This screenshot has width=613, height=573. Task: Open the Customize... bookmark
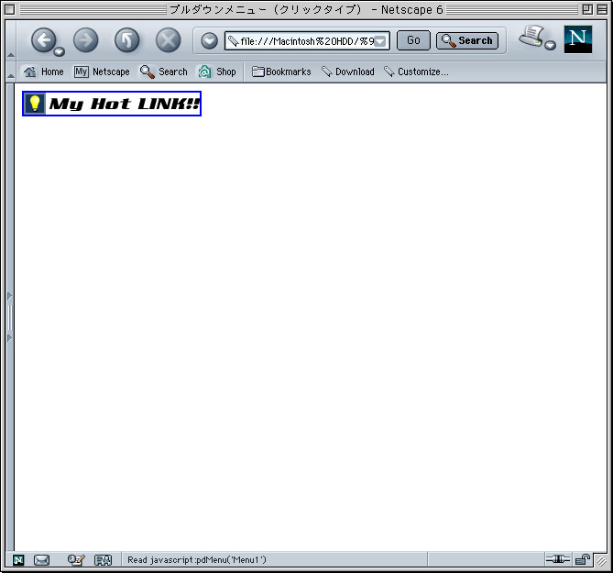click(x=416, y=72)
